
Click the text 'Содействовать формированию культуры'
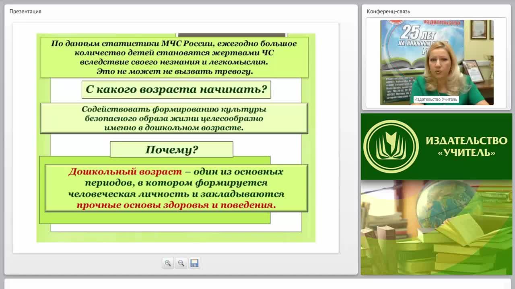pyautogui.click(x=174, y=109)
